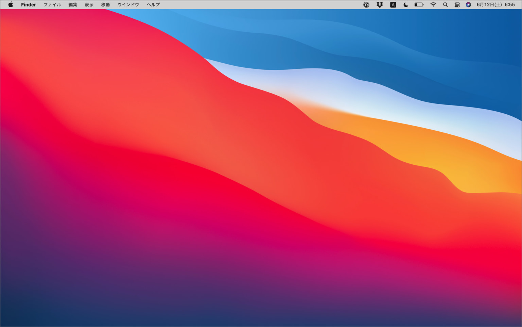
Task: Open the Wi-Fi menu
Action: pyautogui.click(x=433, y=5)
